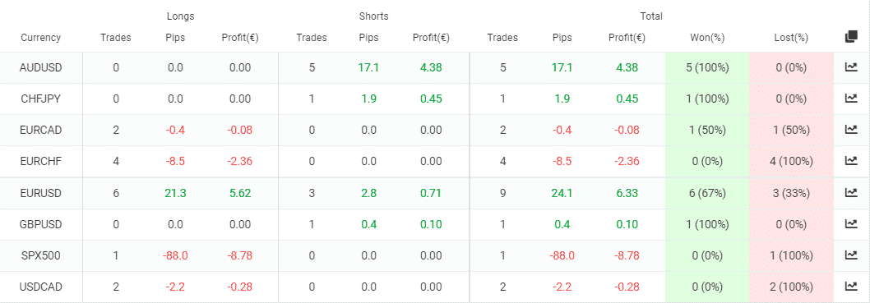Open the chart icon for SPX500 row
Image resolution: width=870 pixels, height=303 pixels.
point(850,255)
